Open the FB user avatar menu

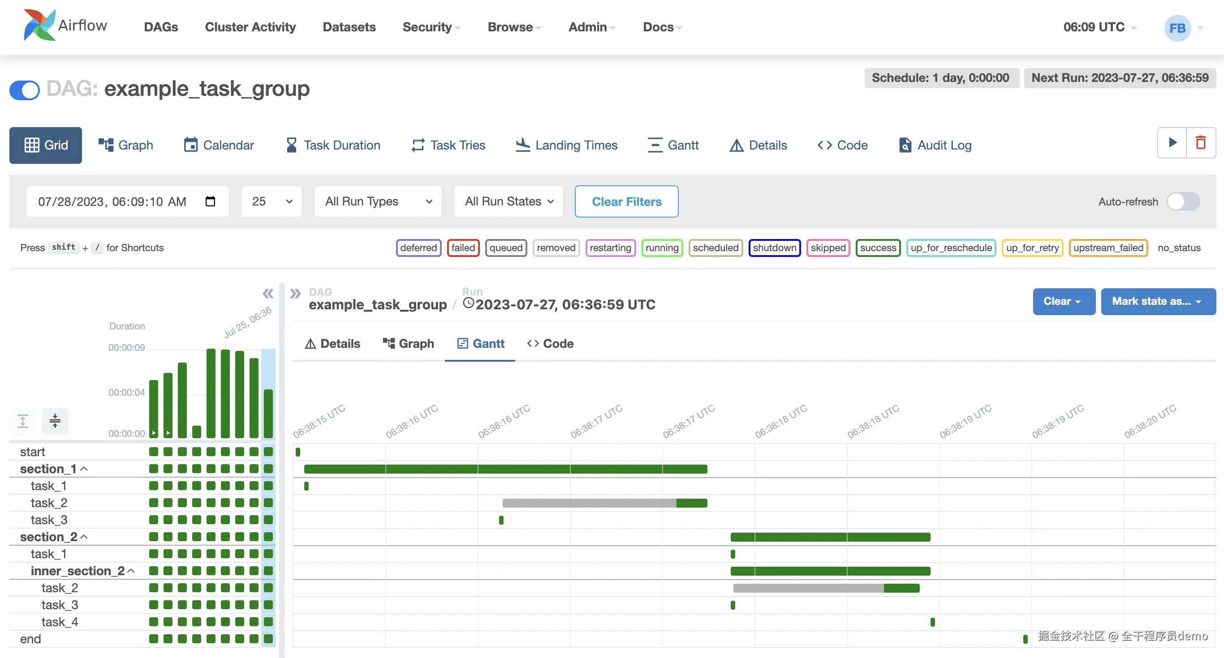click(1177, 28)
